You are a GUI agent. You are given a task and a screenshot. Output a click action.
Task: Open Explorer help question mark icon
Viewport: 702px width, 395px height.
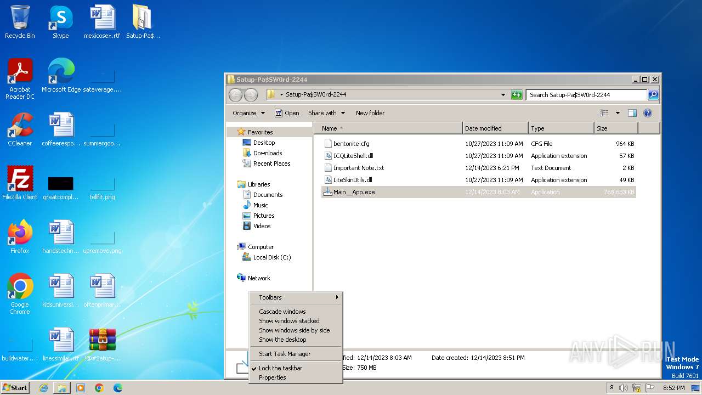point(647,113)
